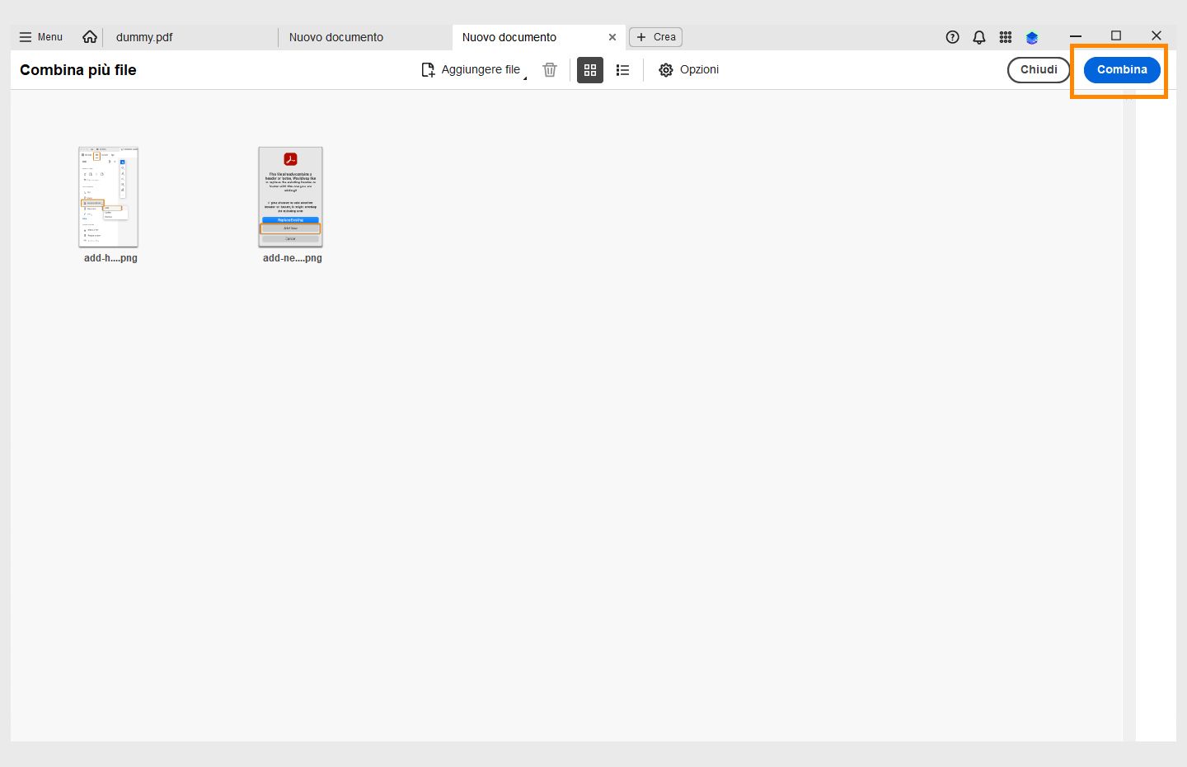Click the Chiudi button

point(1039,70)
